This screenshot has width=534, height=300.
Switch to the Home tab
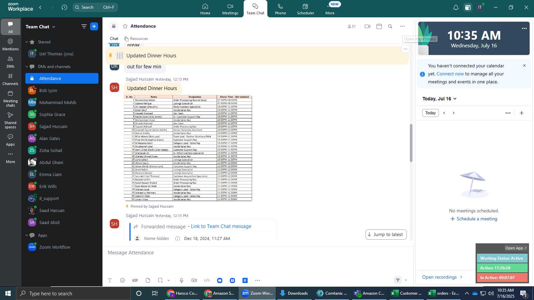[x=205, y=9]
